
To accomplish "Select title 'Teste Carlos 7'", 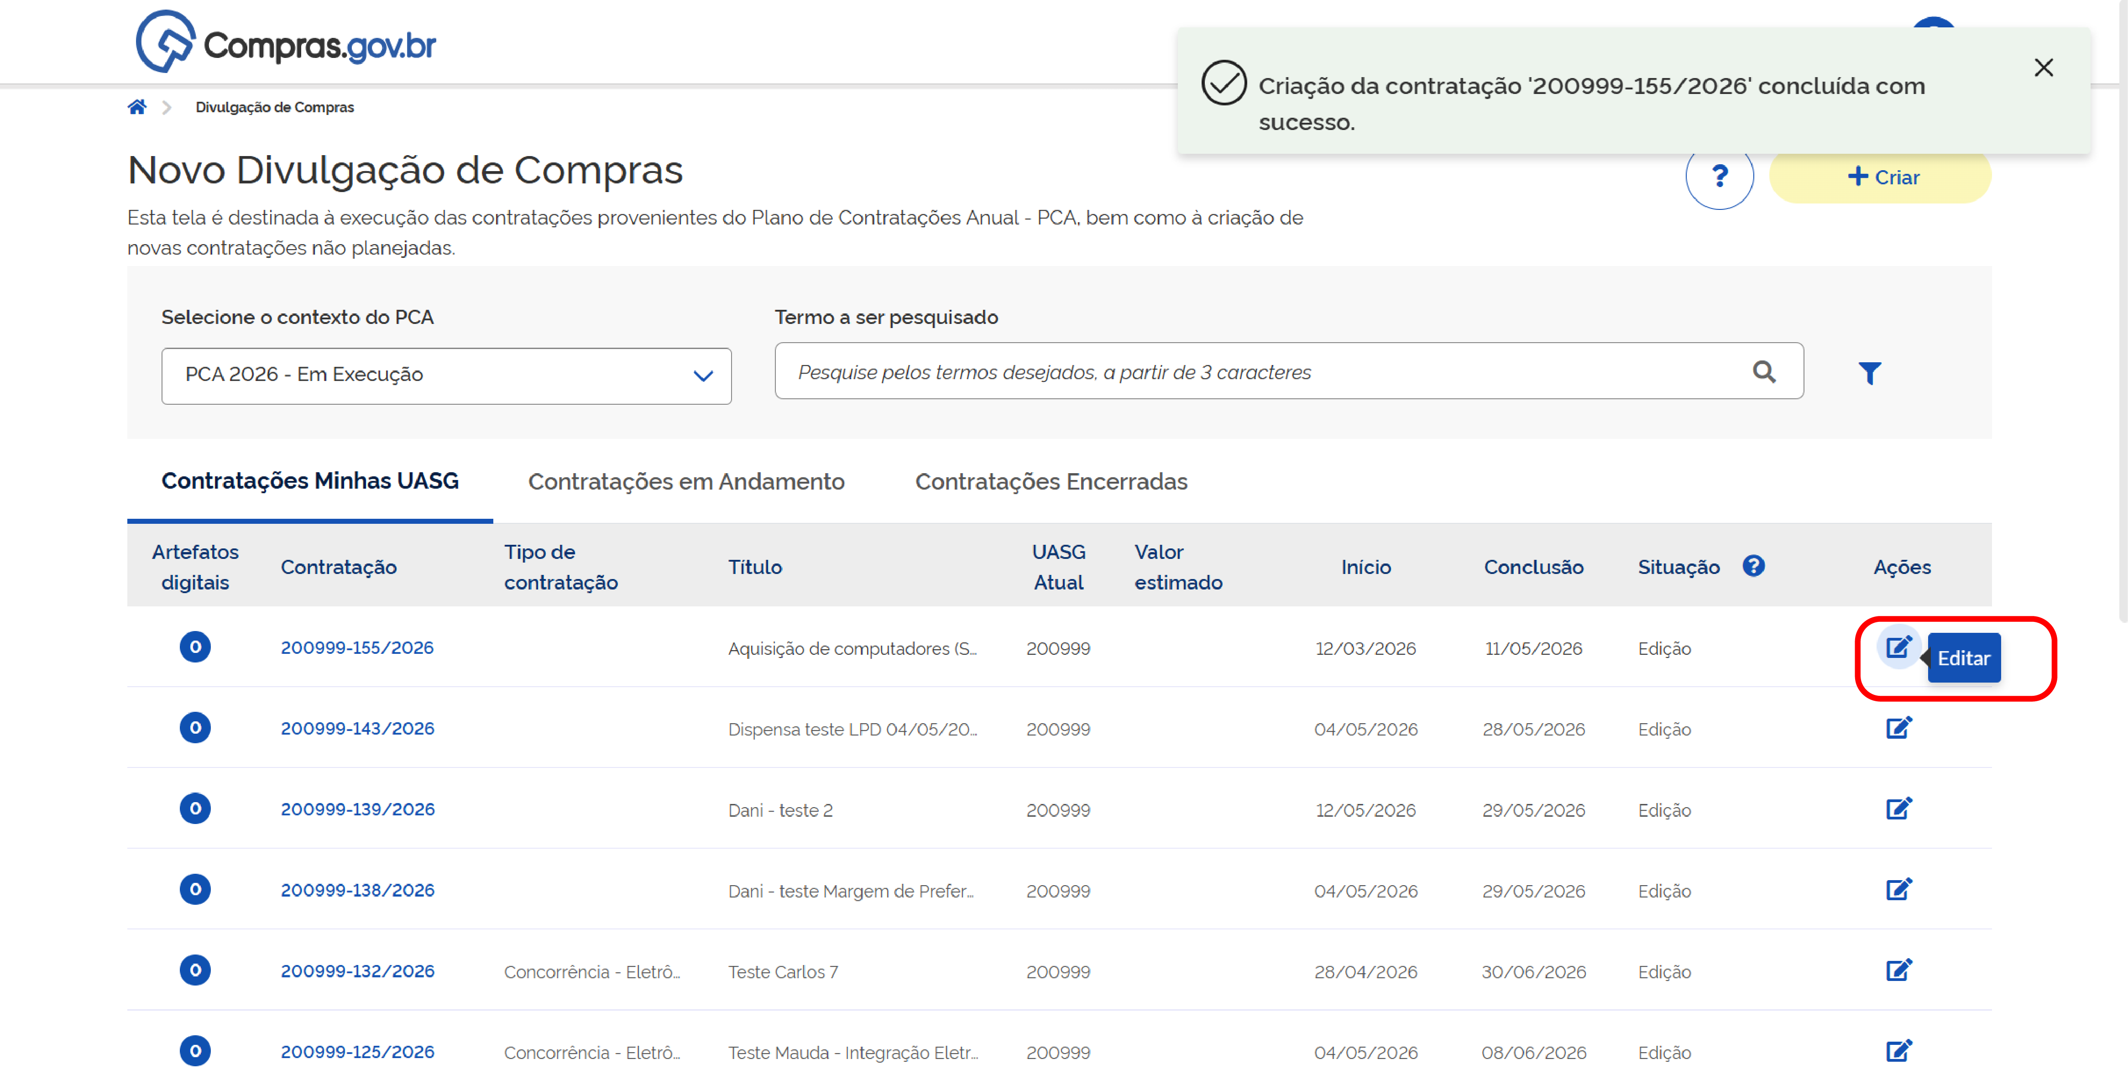I will click(x=782, y=973).
